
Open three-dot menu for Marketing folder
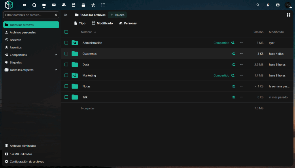click(x=241, y=75)
